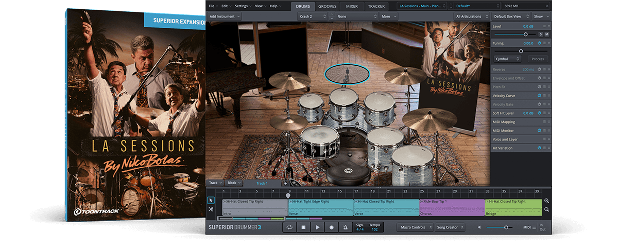Screen dimensions: 618x251
Task: Open the All Articulations dropdown
Action: click(x=471, y=16)
